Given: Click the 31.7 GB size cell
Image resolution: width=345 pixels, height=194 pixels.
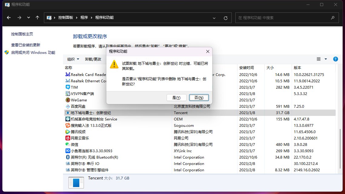Looking at the screenshot, I should [x=283, y=113].
